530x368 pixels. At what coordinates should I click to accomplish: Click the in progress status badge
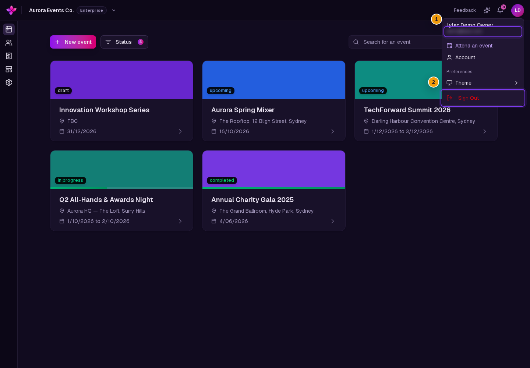[70, 180]
